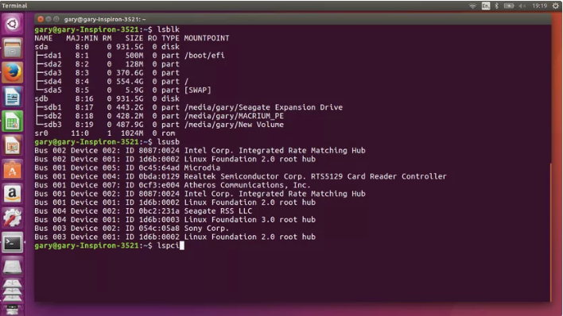Click the lsblk command text
Image resolution: width=563 pixels, height=316 pixels.
[168, 29]
